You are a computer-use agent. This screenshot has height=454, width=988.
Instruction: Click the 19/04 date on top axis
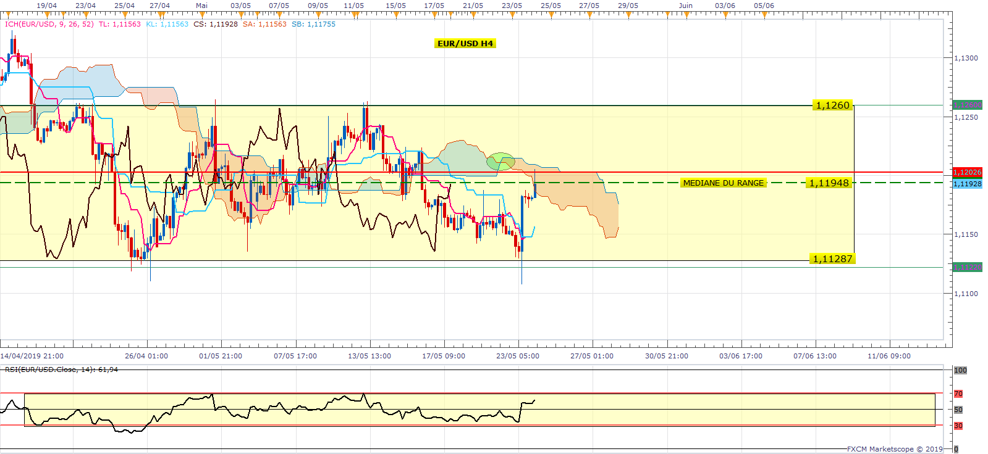point(47,6)
